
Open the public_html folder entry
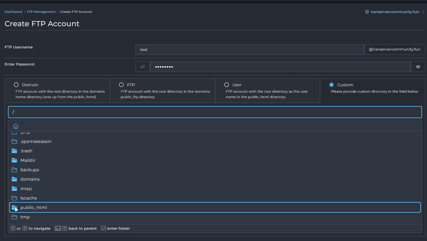[34, 207]
